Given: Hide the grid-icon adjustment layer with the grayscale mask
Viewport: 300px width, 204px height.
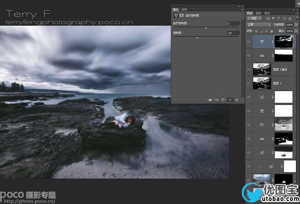Looking at the screenshot, I should coord(249,125).
